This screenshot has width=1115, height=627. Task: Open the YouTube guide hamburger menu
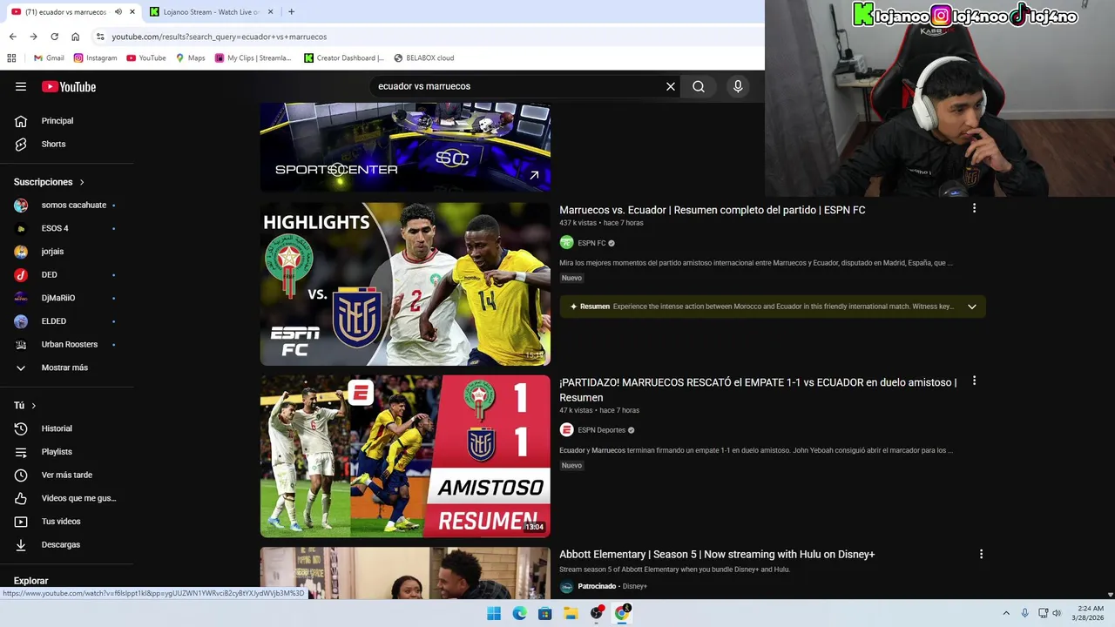click(x=21, y=86)
